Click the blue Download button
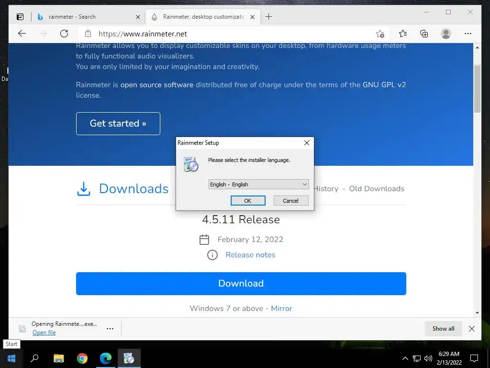490x368 pixels. 241,284
